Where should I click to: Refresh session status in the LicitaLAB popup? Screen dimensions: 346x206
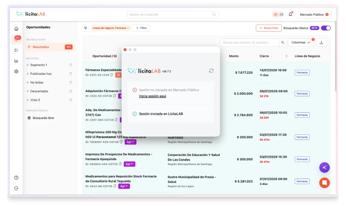coord(212,71)
